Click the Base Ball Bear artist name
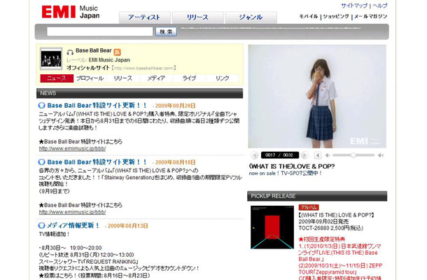427x280 pixels. point(94,50)
